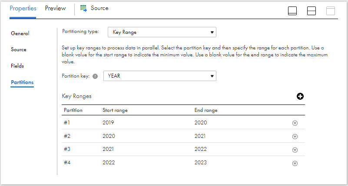Viewport: 348px width, 186px height.
Task: Click the Source transformation icon
Action: (83, 8)
